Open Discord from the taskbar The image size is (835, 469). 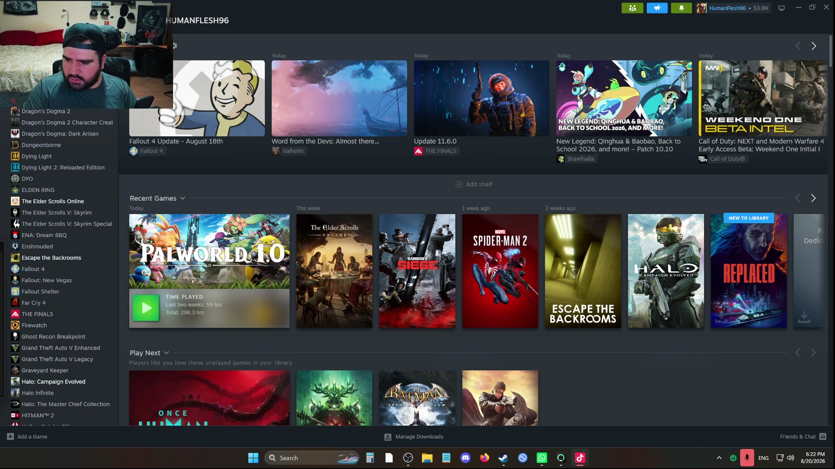465,458
